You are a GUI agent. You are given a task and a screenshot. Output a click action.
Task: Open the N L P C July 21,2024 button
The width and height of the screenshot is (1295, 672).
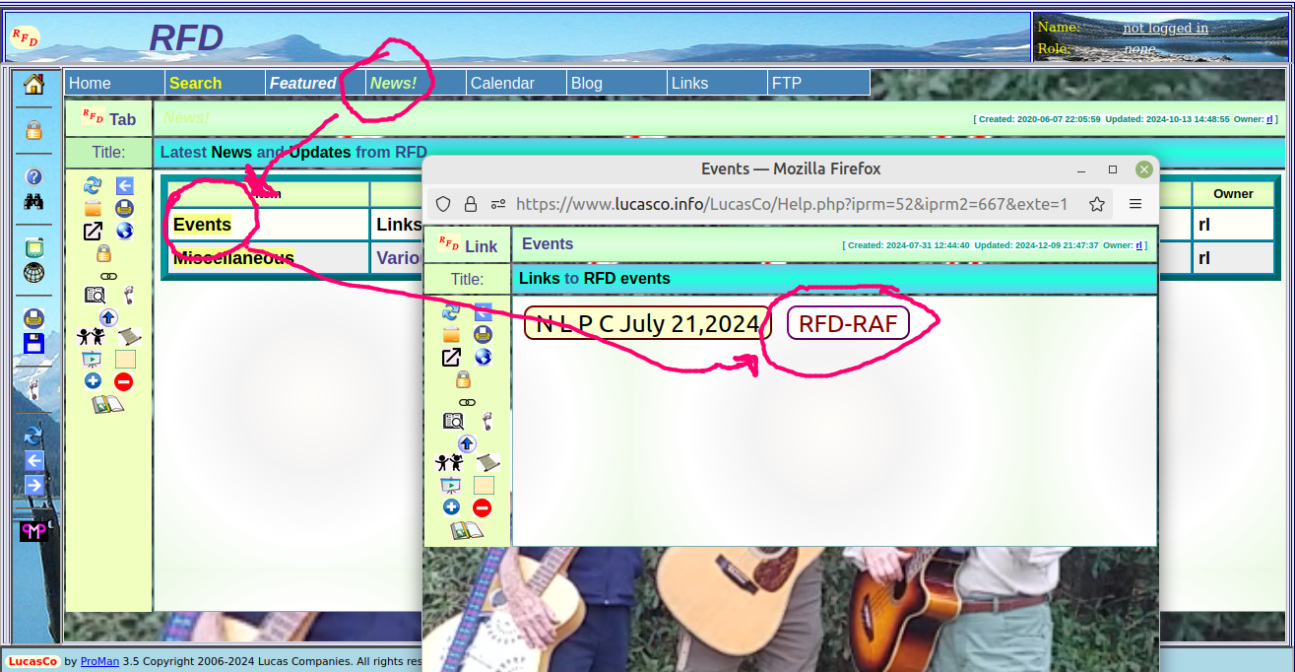647,323
